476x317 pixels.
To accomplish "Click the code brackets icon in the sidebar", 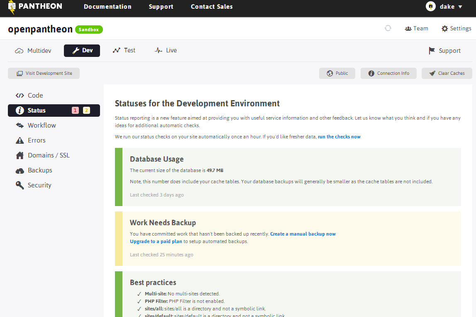I will [x=20, y=96].
